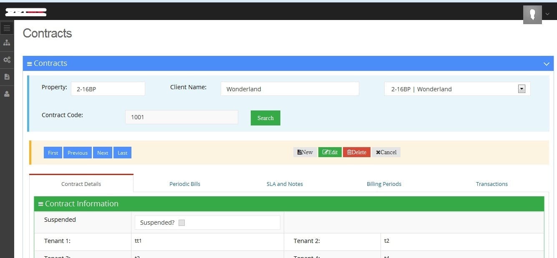
Task: Collapse the Contracts panel using chevron
Action: [546, 64]
